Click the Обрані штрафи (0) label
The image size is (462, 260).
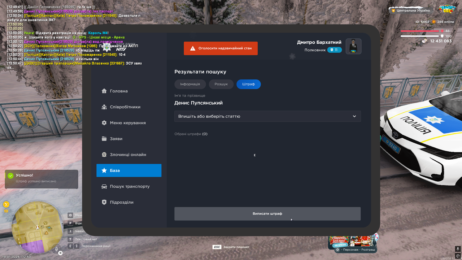coord(191,134)
